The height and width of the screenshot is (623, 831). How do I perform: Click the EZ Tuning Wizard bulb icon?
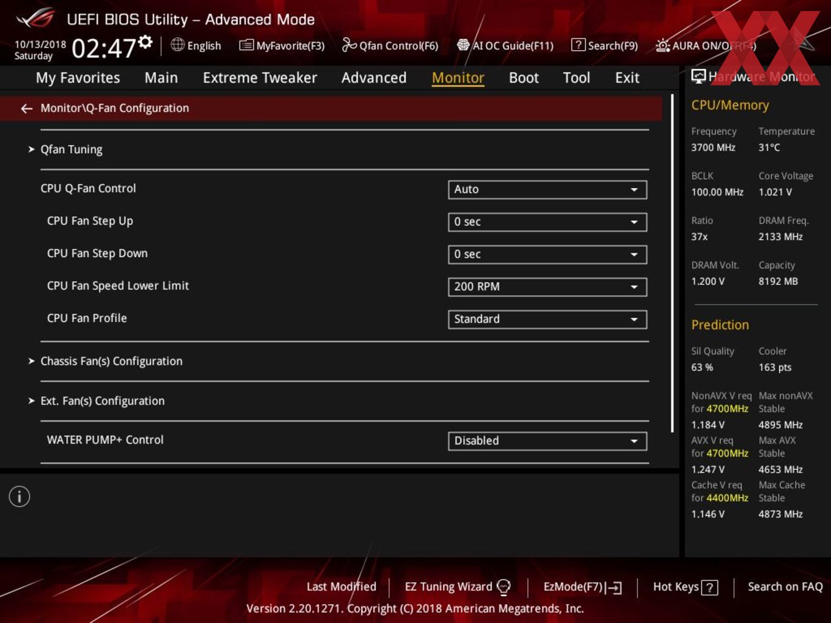tap(503, 587)
